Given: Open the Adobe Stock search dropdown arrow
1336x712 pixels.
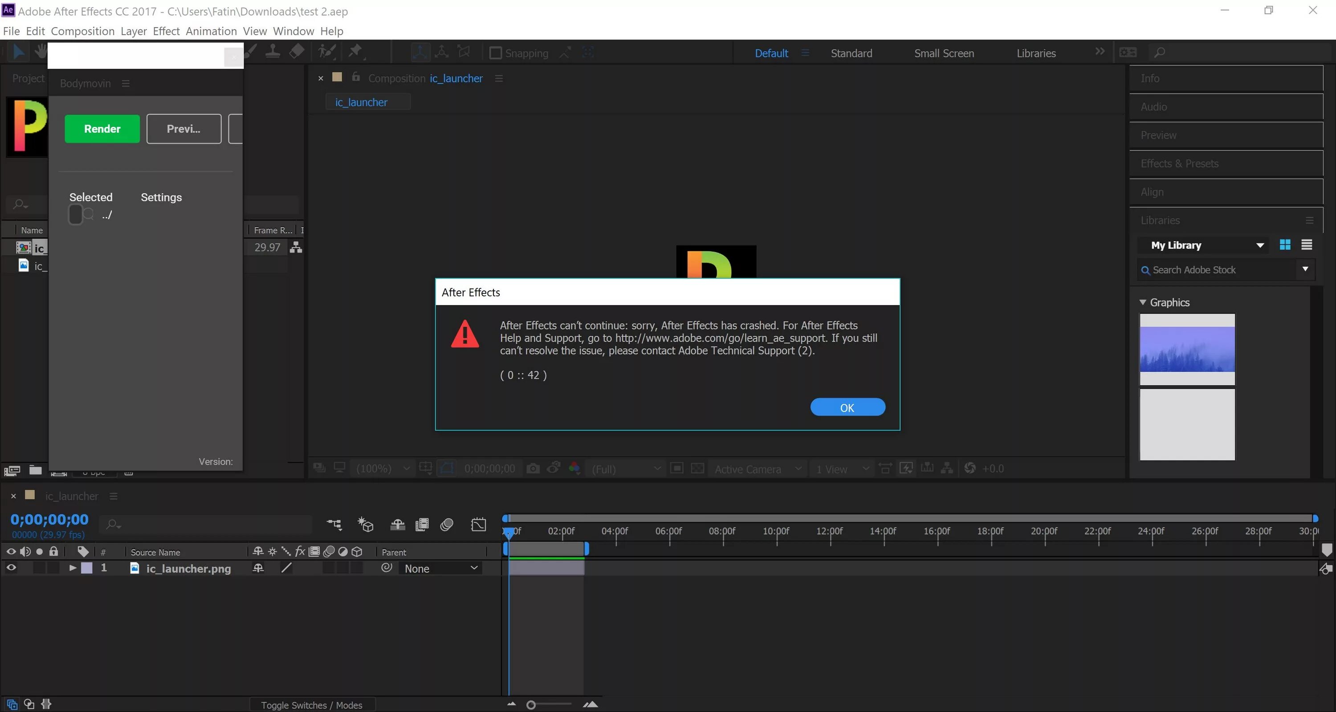Looking at the screenshot, I should 1305,269.
